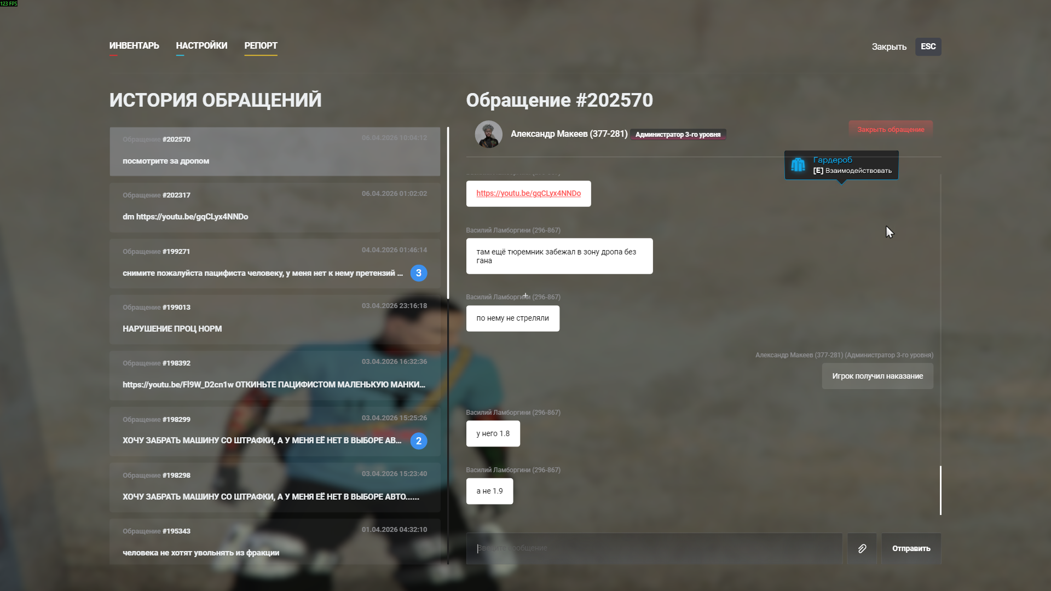Viewport: 1051px width, 591px height.
Task: Click the administrator avatar picture
Action: (488, 134)
